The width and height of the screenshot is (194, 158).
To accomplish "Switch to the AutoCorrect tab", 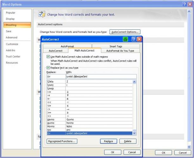I will 55,51.
